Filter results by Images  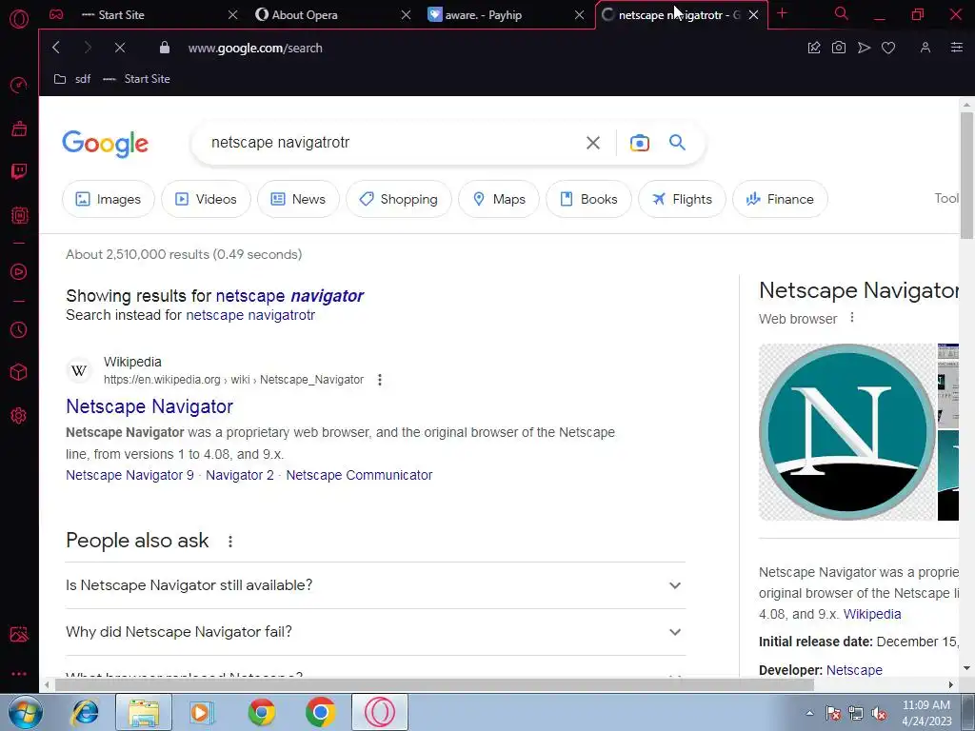pos(109,199)
